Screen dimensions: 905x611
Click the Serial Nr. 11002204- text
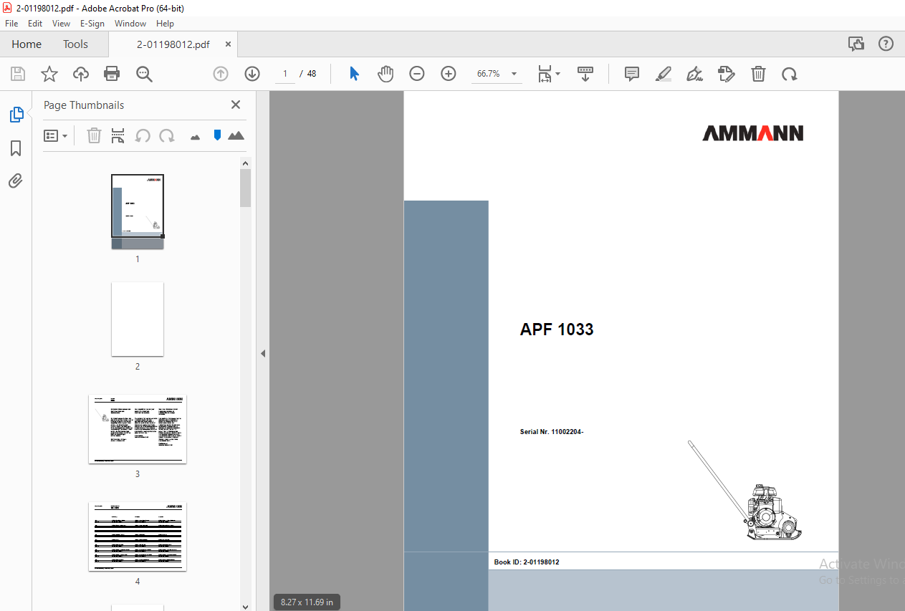click(x=552, y=432)
